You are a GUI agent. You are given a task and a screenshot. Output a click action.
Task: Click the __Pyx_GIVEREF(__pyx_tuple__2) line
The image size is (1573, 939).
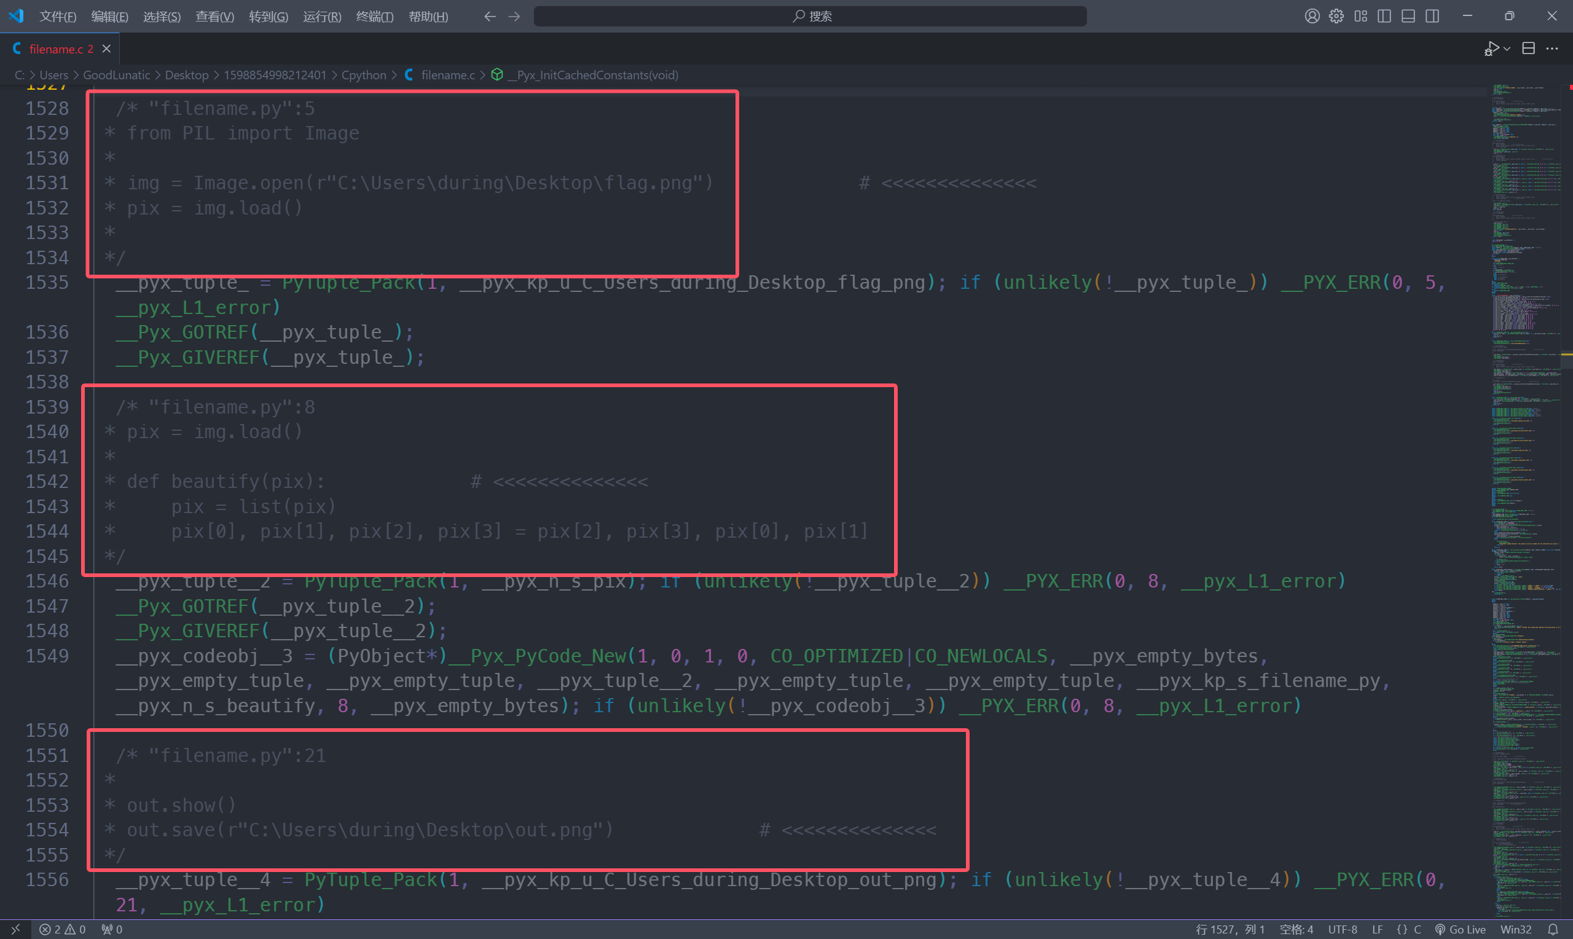point(281,631)
